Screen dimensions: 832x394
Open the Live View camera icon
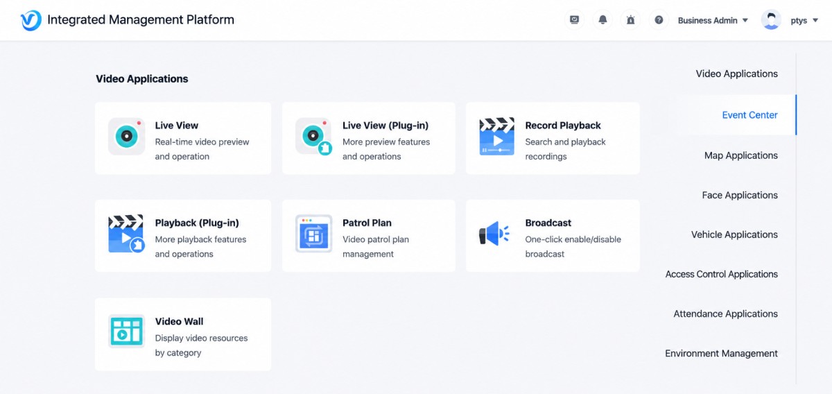click(x=126, y=136)
